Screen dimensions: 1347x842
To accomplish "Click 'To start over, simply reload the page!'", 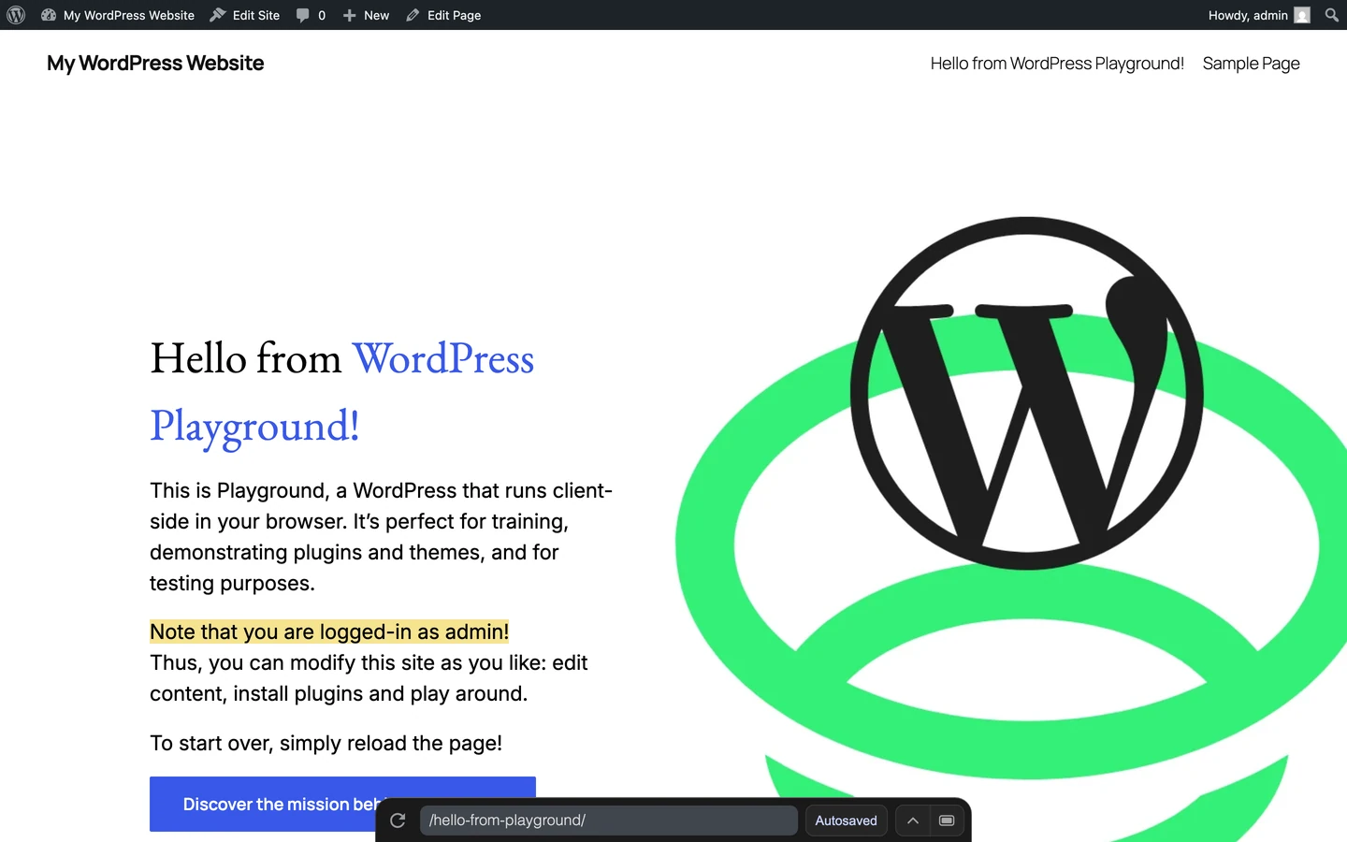I will 326,743.
